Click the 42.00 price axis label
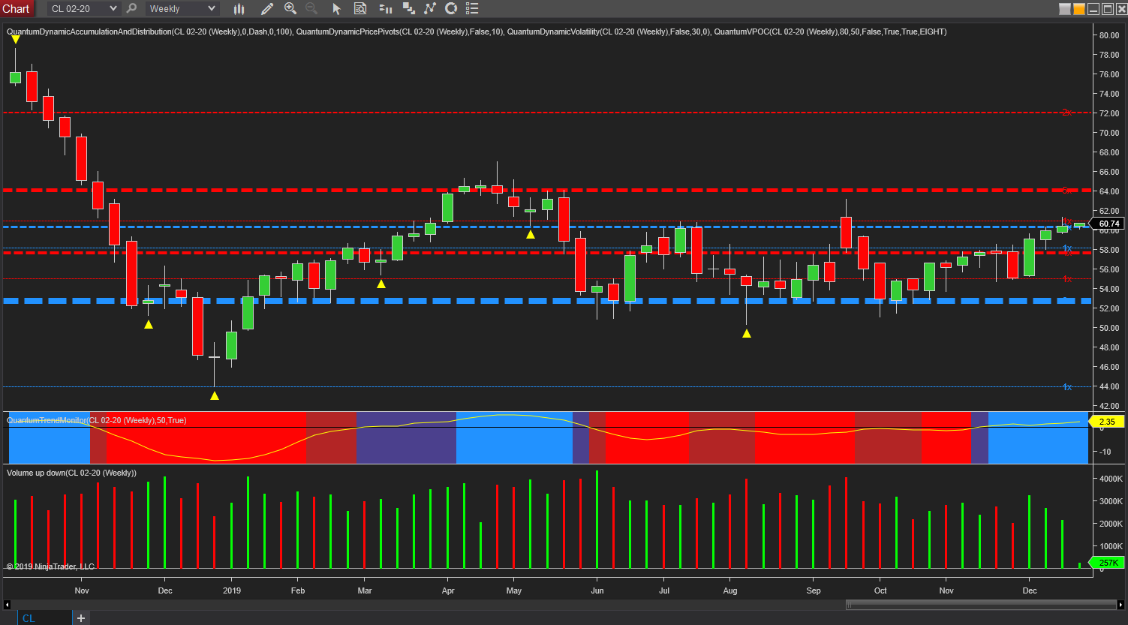The width and height of the screenshot is (1128, 625). (1108, 406)
